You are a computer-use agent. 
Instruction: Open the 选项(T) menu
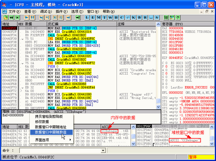tap(77, 12)
